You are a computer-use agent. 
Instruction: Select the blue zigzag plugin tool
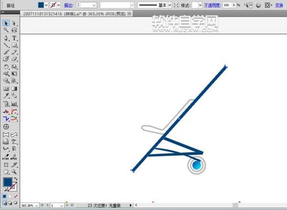[6, 119]
